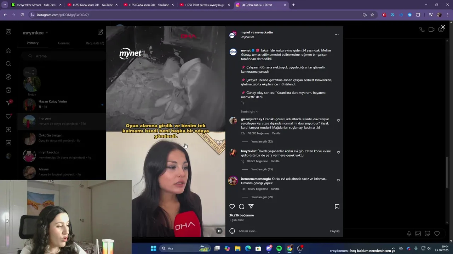Switch to the Tokat sarması YouTube tab
The height and width of the screenshot is (254, 453).
[205, 5]
